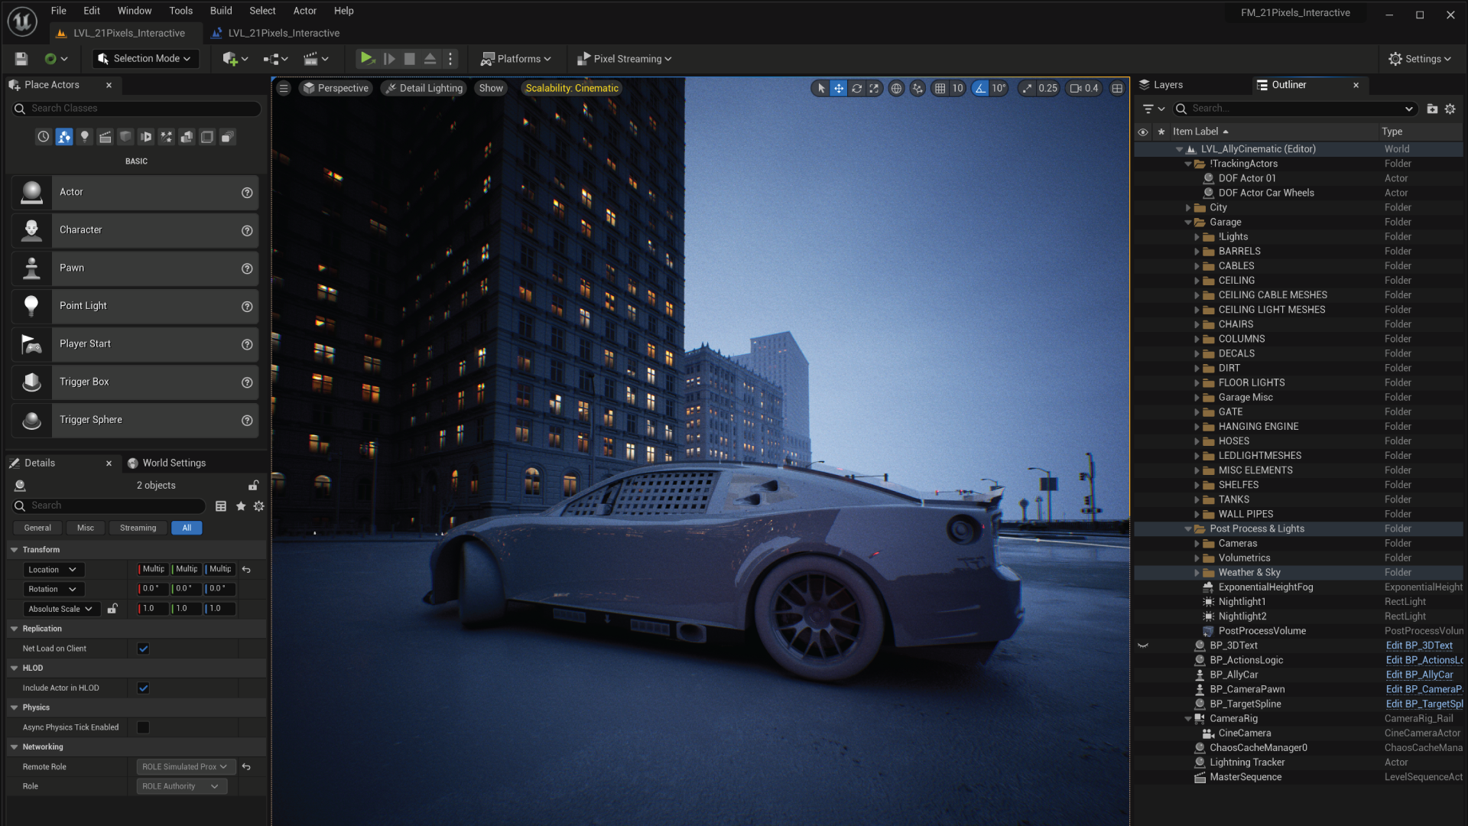Open the Build menu
The width and height of the screenshot is (1468, 826).
coord(221,11)
